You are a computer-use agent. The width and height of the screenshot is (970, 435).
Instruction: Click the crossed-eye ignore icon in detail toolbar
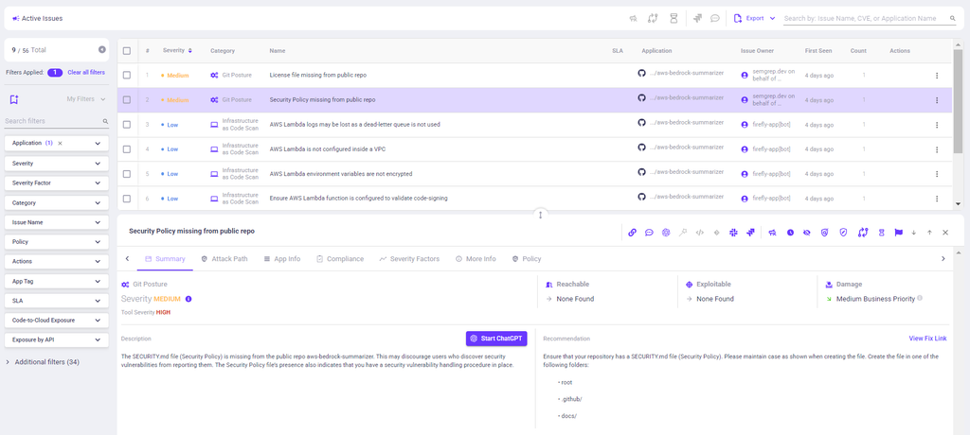[x=807, y=233]
